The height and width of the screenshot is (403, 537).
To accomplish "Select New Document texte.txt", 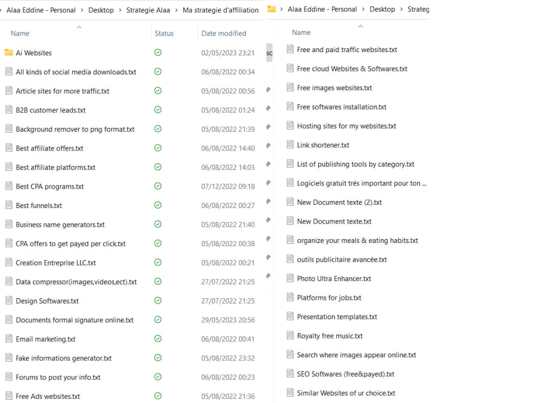I will [334, 221].
